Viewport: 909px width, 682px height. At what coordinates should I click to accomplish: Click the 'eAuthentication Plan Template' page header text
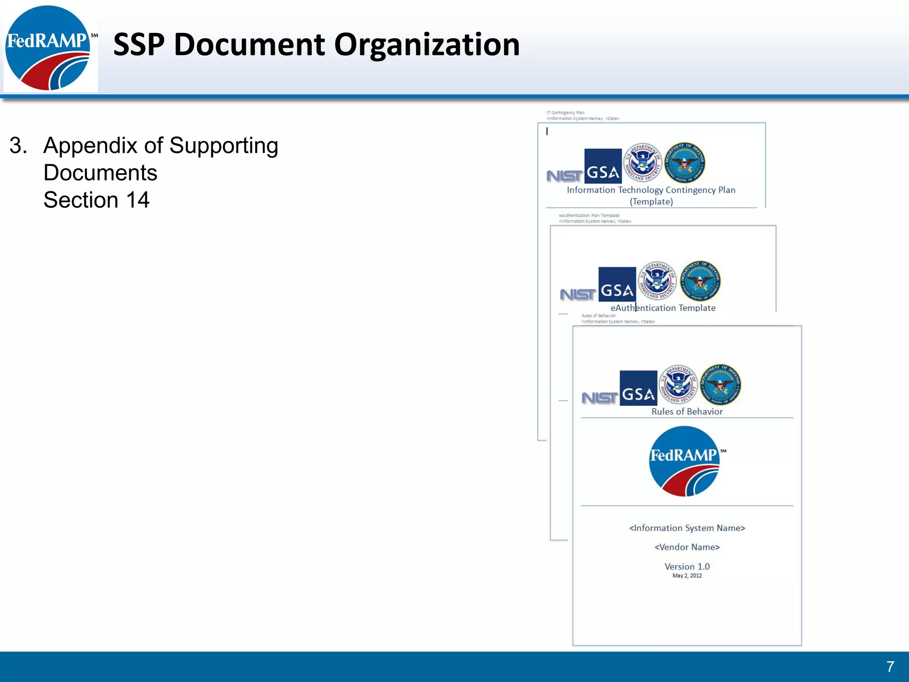click(589, 215)
